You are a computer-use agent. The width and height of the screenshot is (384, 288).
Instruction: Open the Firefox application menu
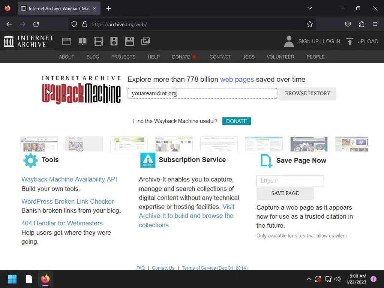(375, 24)
